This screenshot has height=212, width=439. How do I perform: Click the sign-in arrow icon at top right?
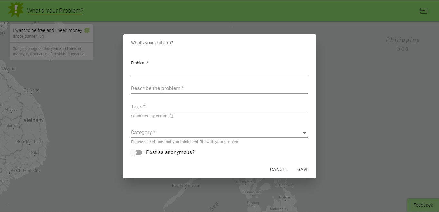click(x=424, y=10)
